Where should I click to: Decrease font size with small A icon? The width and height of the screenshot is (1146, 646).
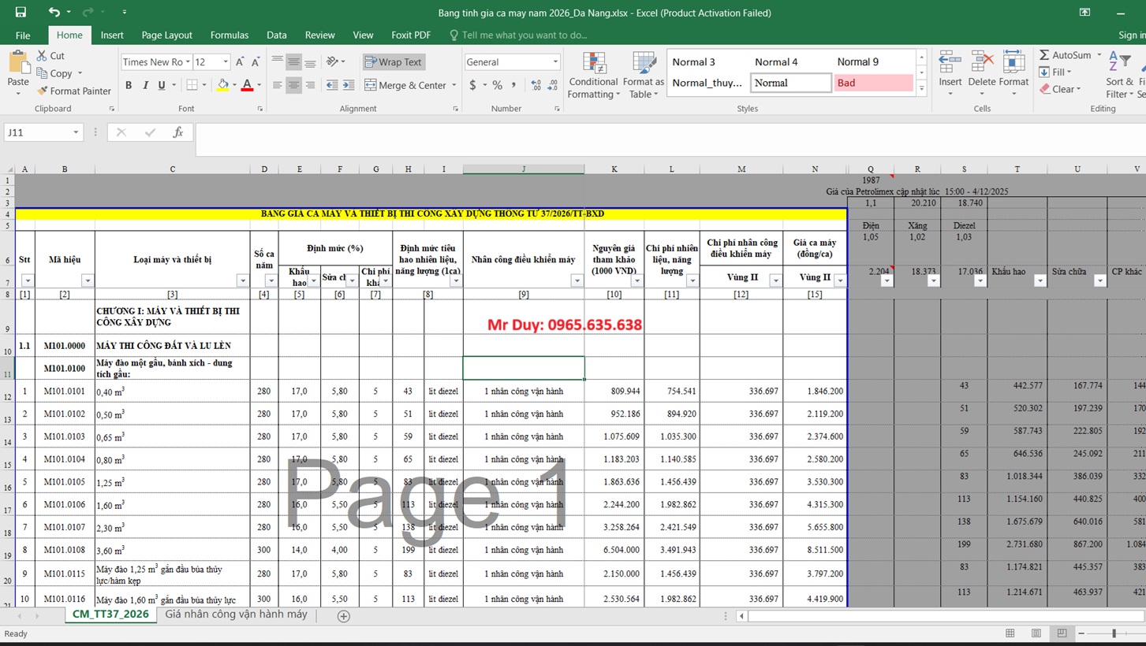click(256, 61)
